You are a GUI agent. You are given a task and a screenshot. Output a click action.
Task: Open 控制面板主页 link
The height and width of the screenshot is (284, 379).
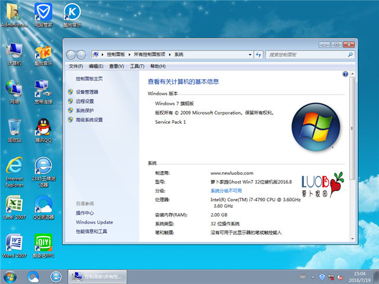[x=89, y=79]
